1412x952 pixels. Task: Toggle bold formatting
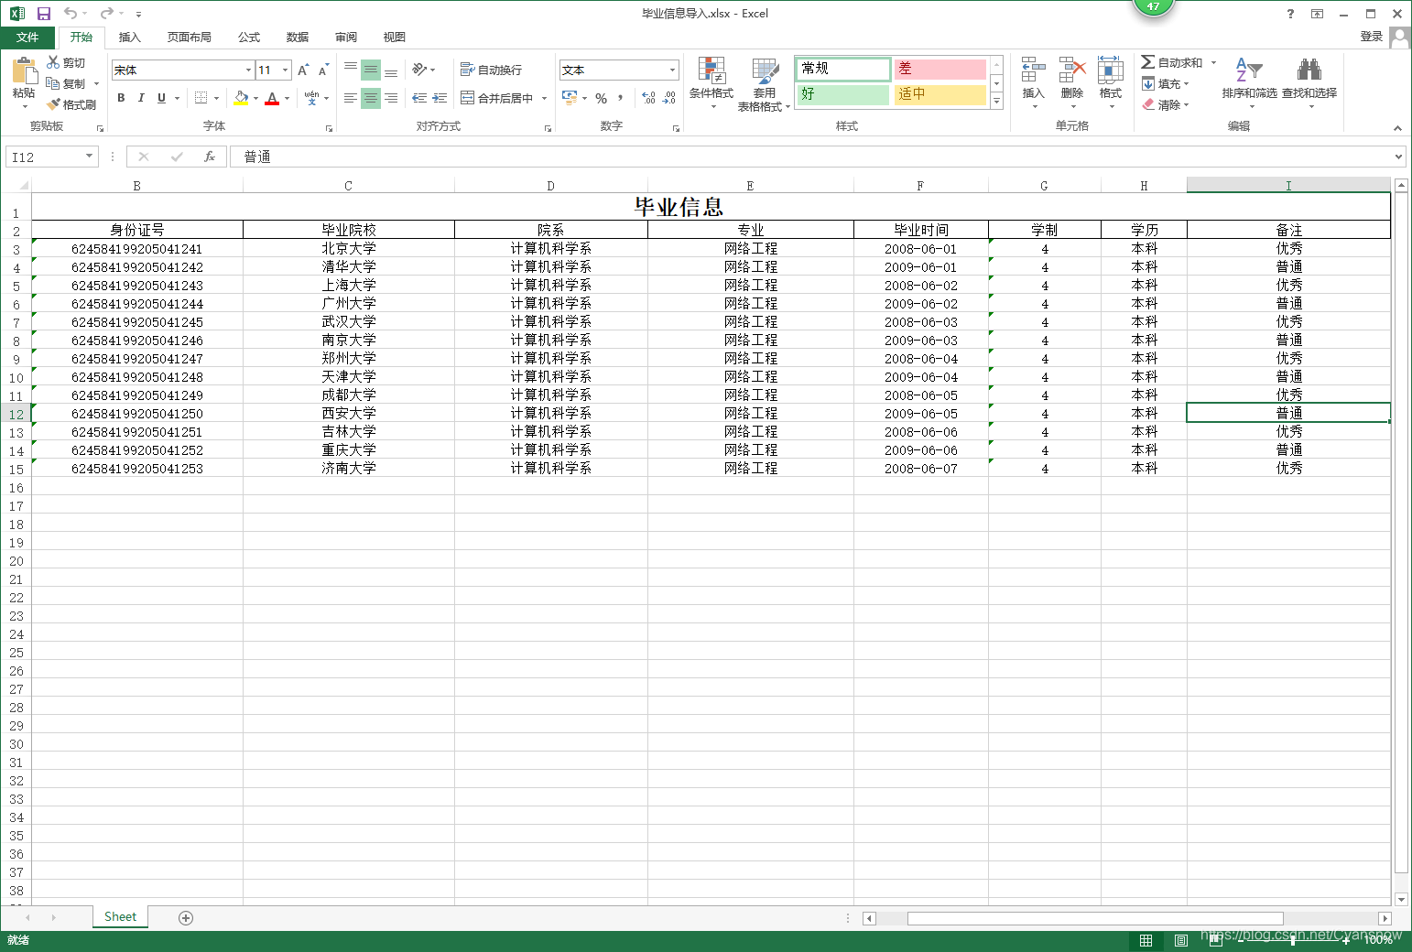[x=121, y=98]
